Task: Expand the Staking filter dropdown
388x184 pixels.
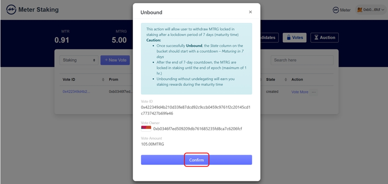Action: pyautogui.click(x=79, y=60)
